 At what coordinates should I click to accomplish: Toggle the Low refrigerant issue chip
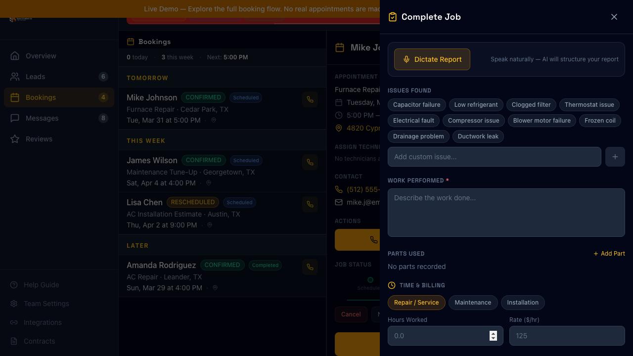click(476, 105)
